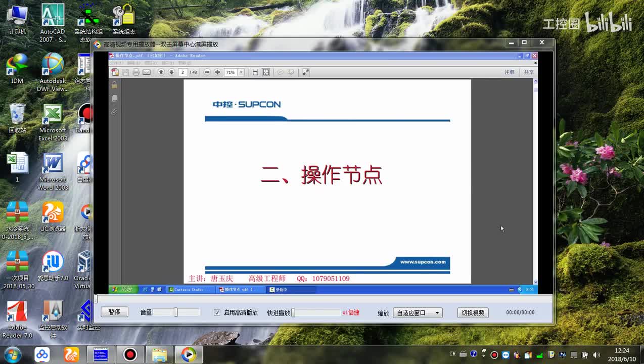The width and height of the screenshot is (644, 364).
Task: Open the 71% zoom dropdown arrow
Action: click(241, 72)
